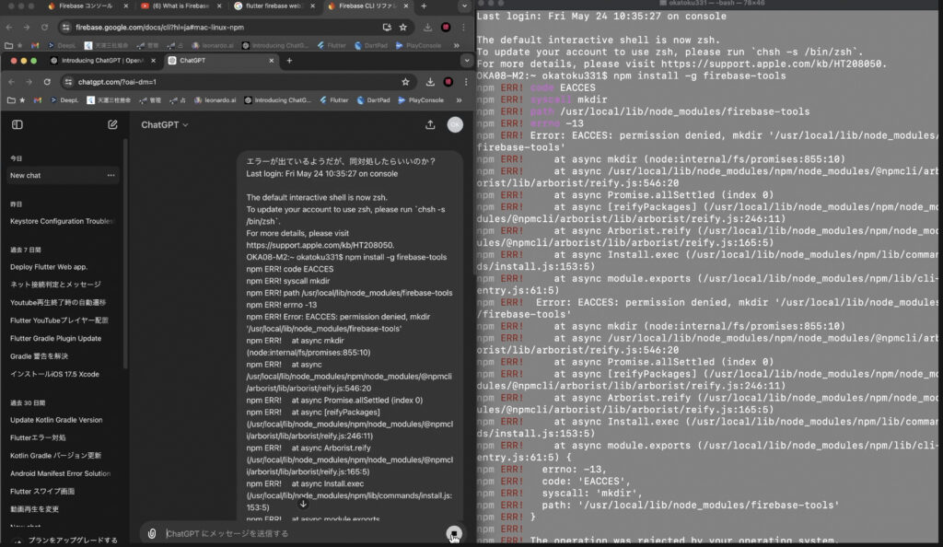943x547 pixels.
Task: Start a new chat with the compose icon
Action: (112, 124)
